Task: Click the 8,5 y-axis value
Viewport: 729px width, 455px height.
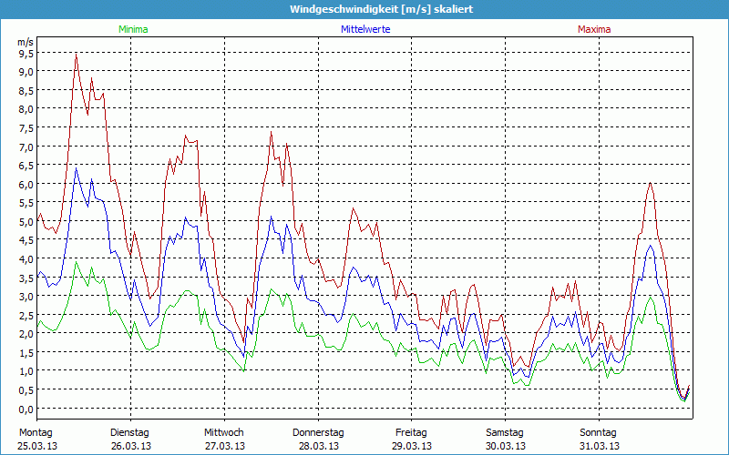Action: pos(26,91)
